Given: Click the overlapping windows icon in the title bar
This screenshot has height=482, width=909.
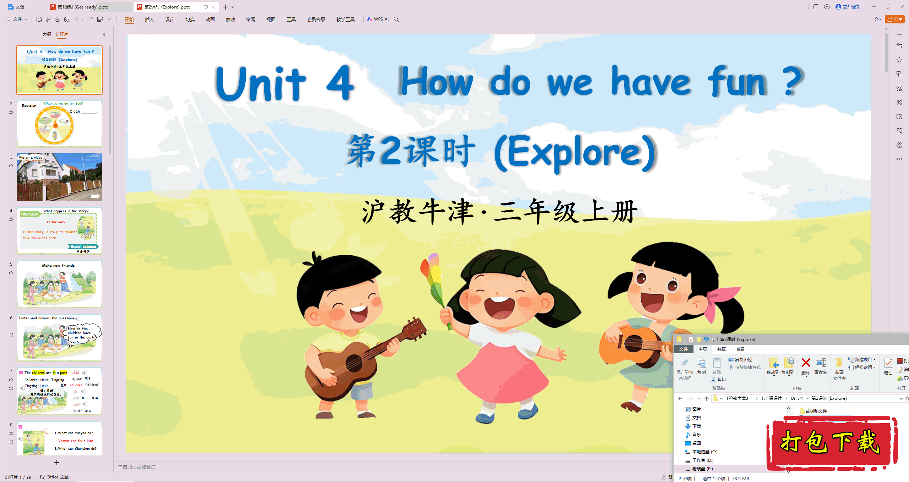Looking at the screenshot, I should coord(816,7).
